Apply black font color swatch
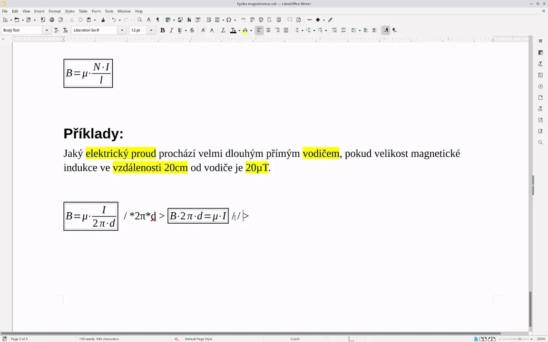 233,30
